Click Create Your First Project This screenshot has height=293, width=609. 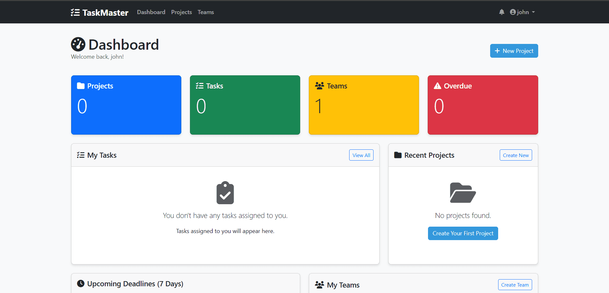[463, 233]
